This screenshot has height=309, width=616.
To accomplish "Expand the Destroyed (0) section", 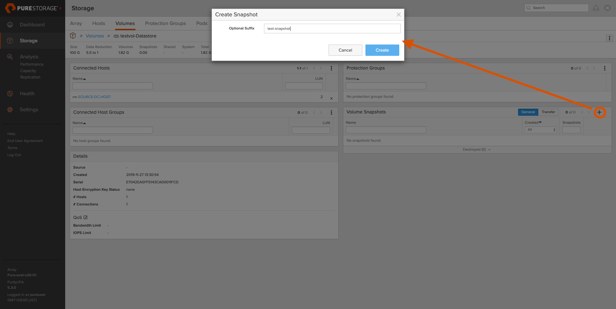I will [x=477, y=150].
